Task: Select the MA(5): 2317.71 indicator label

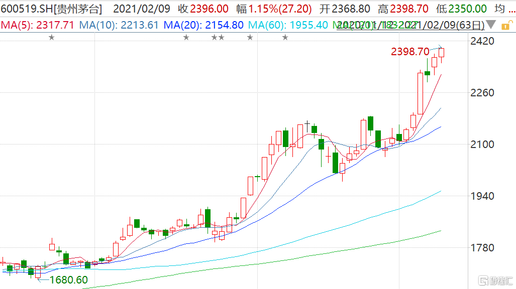Action: click(38, 25)
